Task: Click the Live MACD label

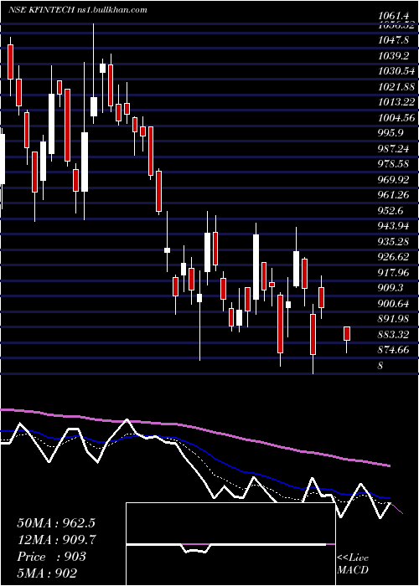Action: coord(353,564)
